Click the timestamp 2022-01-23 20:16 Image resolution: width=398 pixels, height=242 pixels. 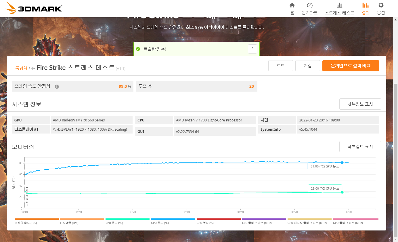[319, 120]
